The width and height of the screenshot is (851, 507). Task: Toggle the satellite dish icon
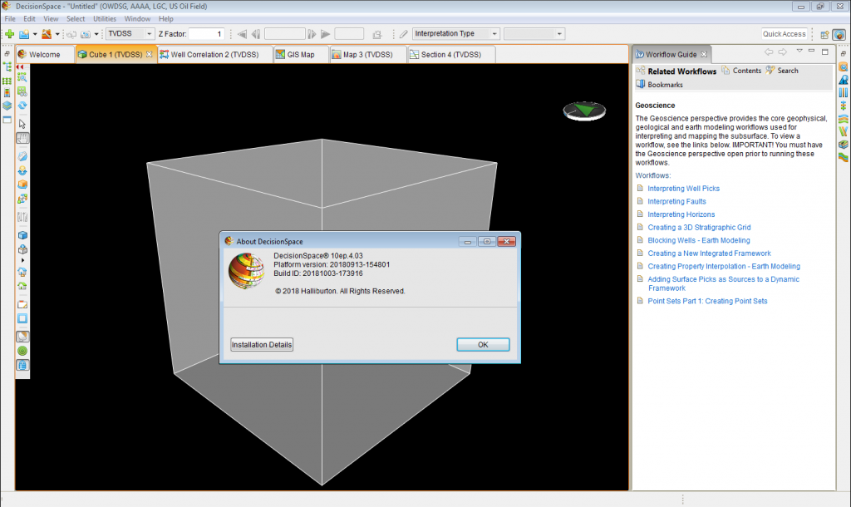pos(22,337)
